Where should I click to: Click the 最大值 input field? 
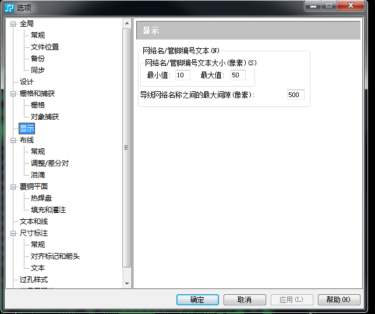pyautogui.click(x=238, y=75)
